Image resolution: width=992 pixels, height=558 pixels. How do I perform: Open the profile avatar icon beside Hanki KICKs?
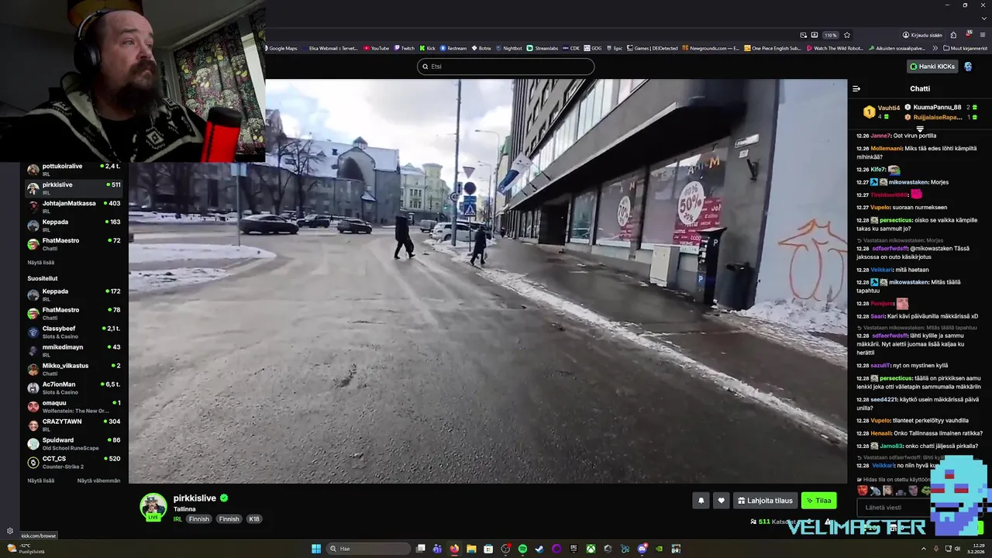point(968,67)
